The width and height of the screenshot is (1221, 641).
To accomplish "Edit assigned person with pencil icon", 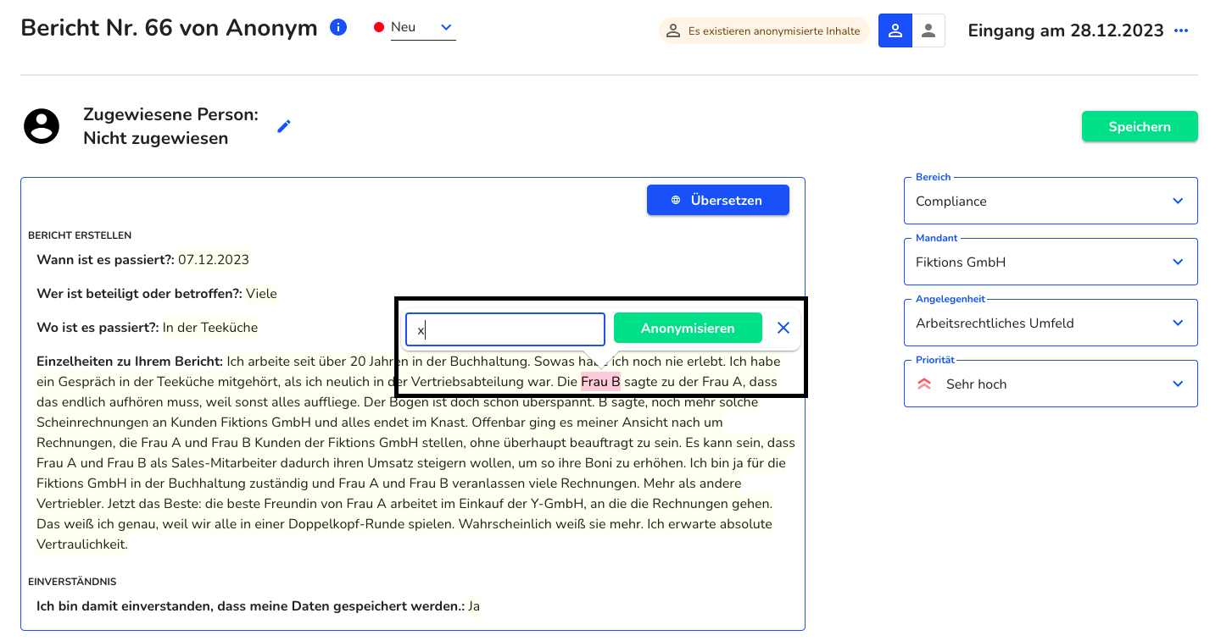I will click(284, 126).
